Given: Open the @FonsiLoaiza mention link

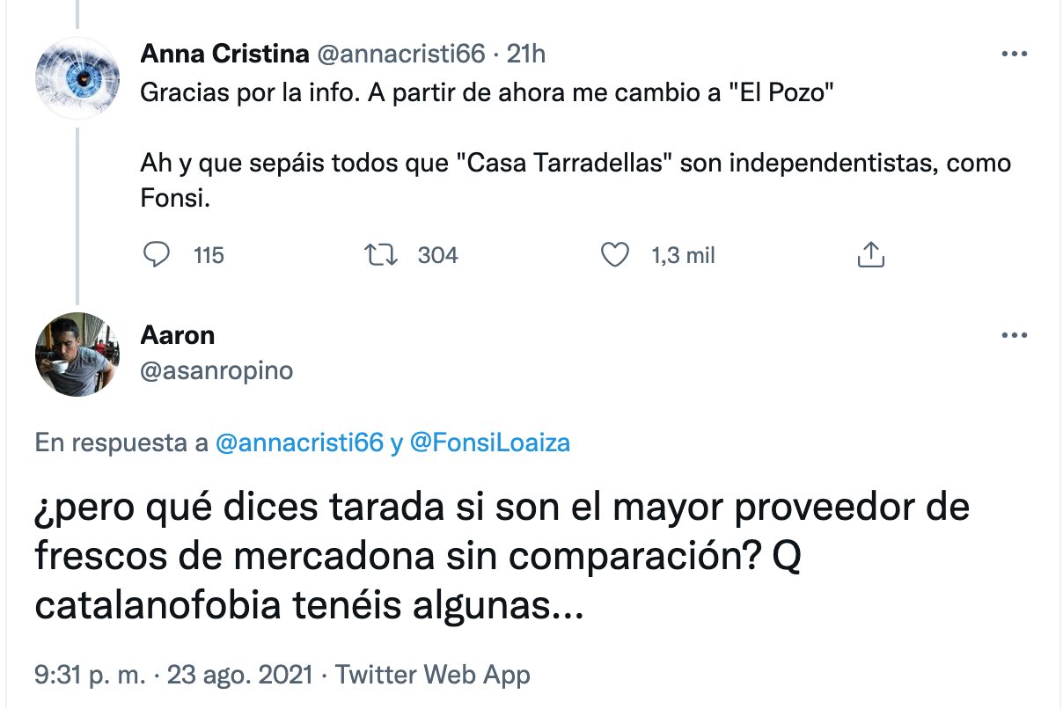Looking at the screenshot, I should coord(490,442).
